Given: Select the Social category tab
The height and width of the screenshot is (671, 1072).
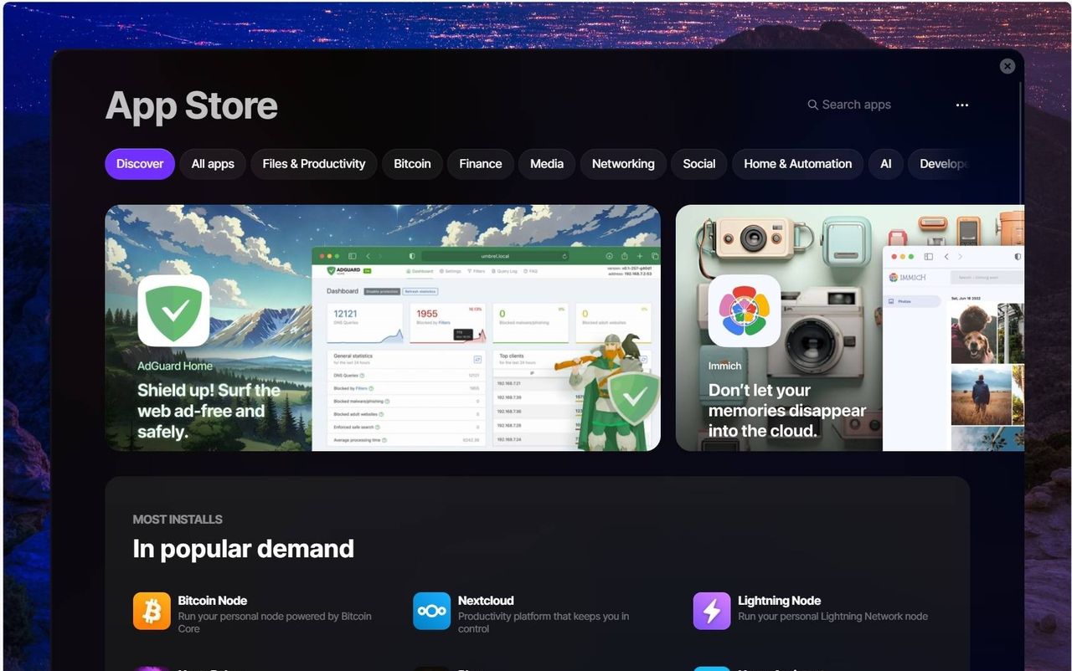Looking at the screenshot, I should [699, 164].
